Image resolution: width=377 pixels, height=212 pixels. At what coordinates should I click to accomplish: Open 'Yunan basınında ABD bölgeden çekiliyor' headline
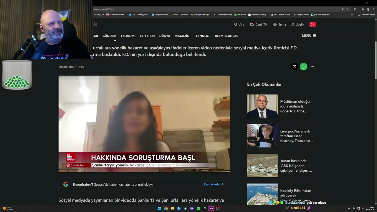point(296,166)
